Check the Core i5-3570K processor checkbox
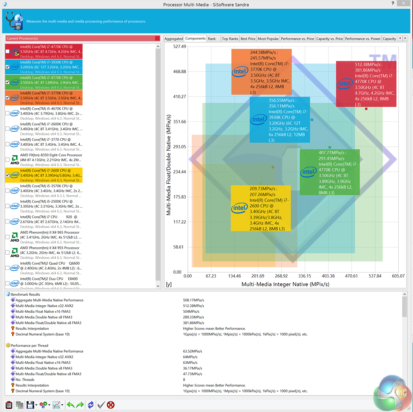This screenshot has height=412, width=413. pos(7,191)
